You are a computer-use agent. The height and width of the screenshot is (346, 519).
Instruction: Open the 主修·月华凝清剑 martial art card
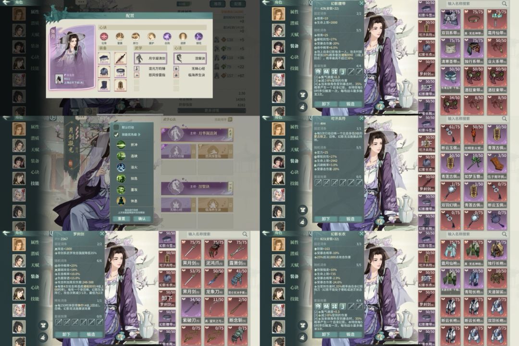197,134
